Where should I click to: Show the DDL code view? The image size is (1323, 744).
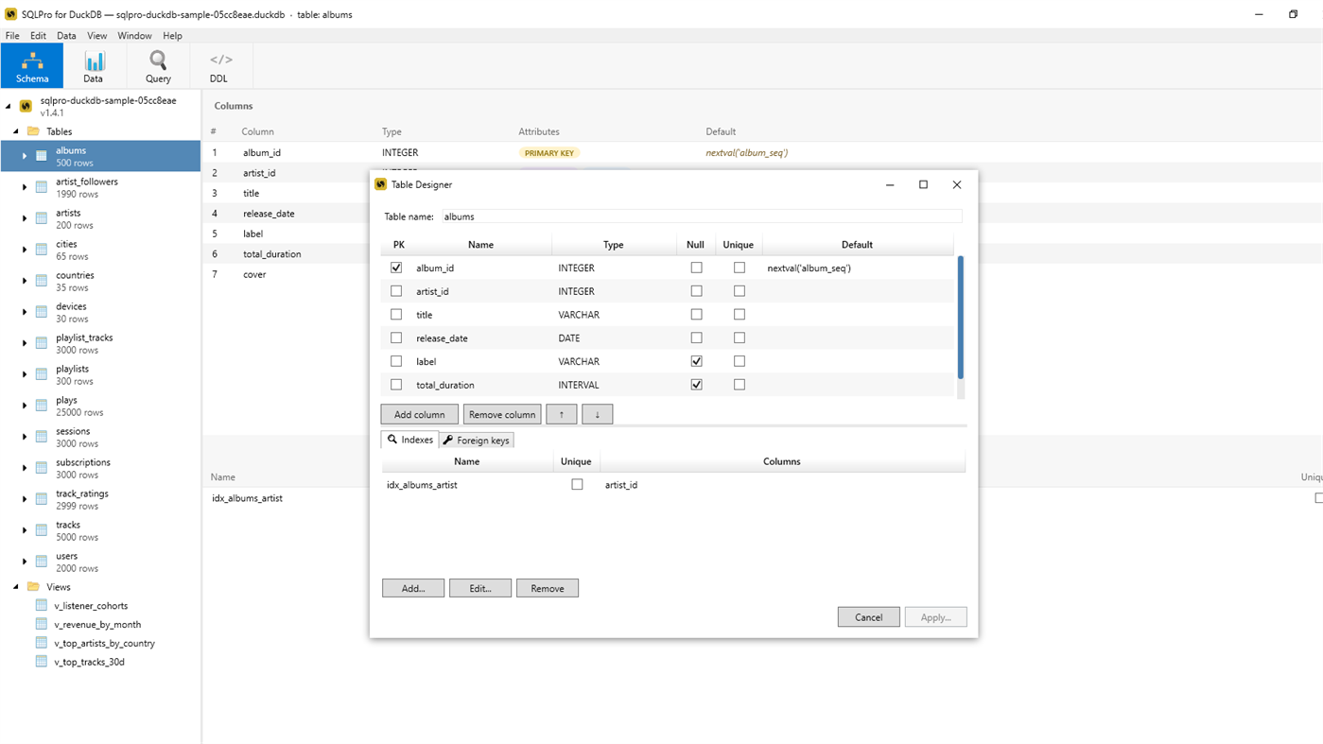(219, 66)
